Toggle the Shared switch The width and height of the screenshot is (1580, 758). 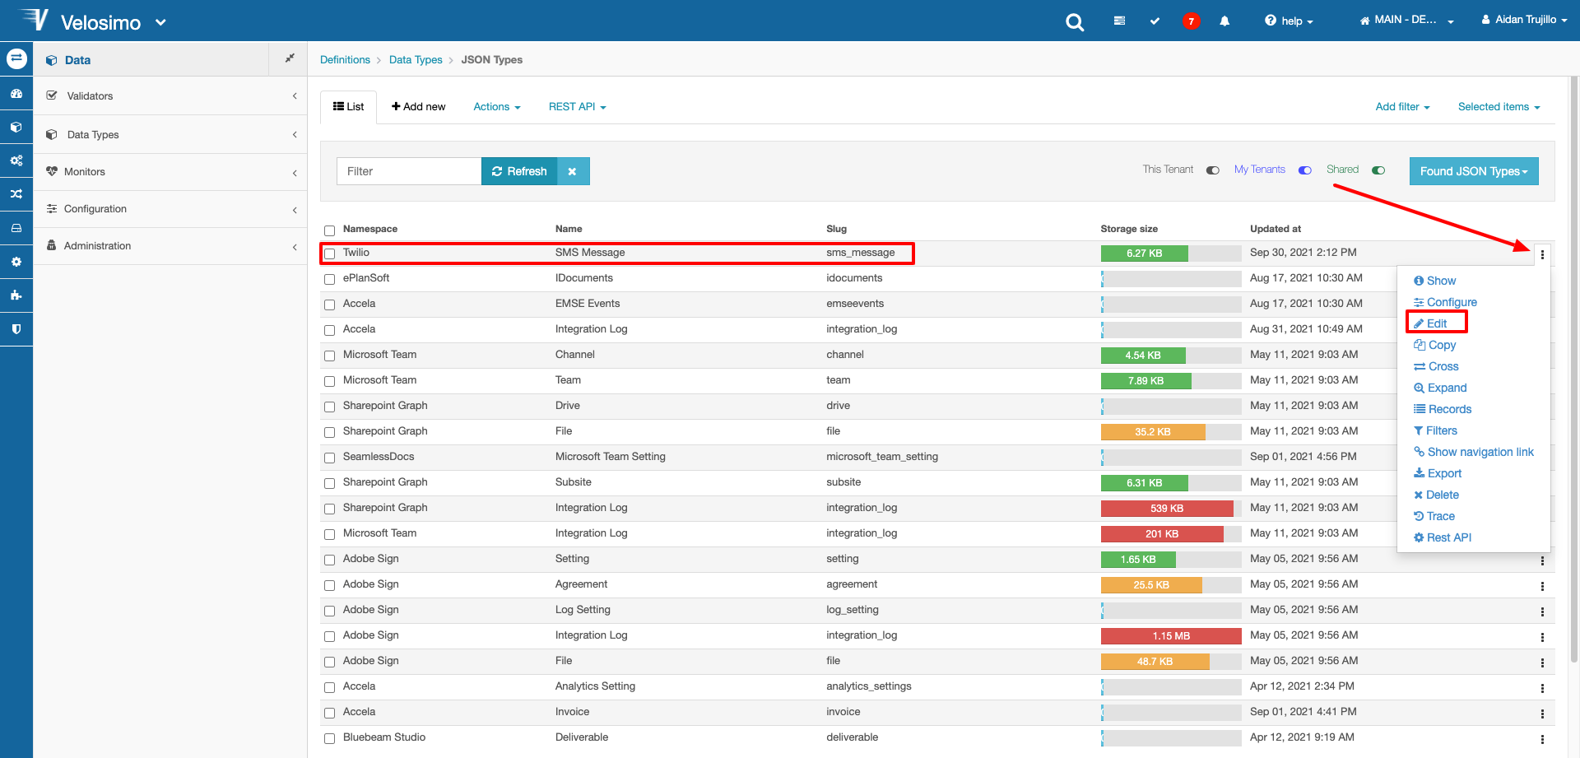[x=1378, y=170]
